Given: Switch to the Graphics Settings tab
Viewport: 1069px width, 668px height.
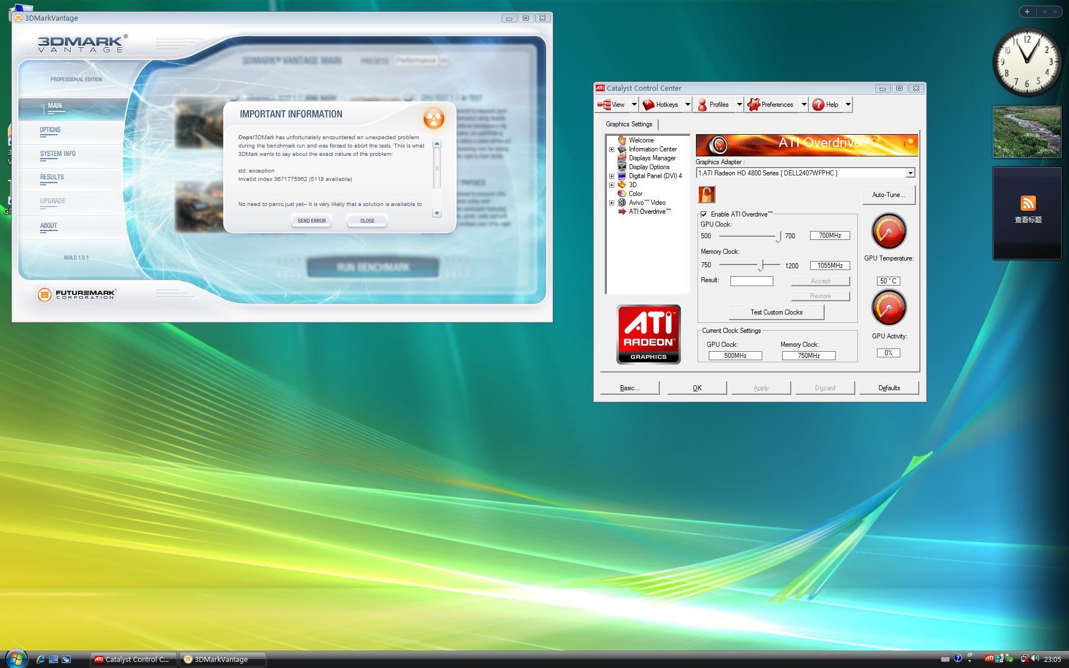Looking at the screenshot, I should pos(629,124).
